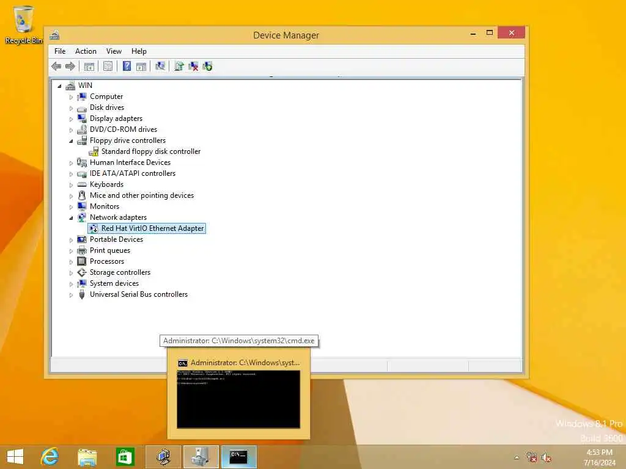Expand the Storage controllers category
626x469 pixels.
click(x=71, y=273)
